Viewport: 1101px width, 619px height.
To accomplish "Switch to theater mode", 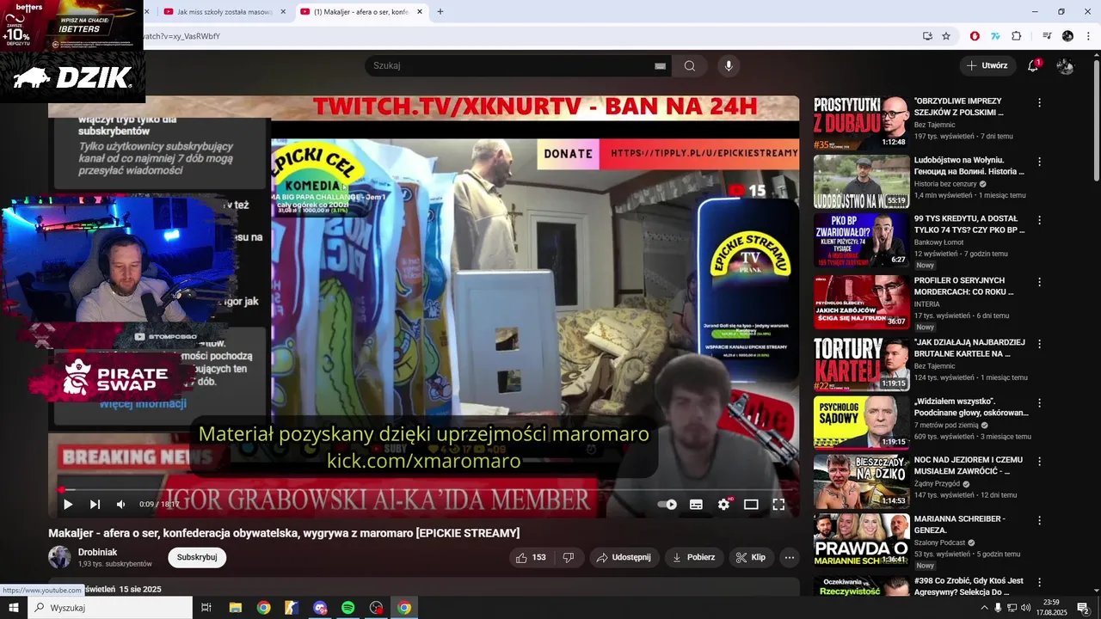I will tap(751, 505).
